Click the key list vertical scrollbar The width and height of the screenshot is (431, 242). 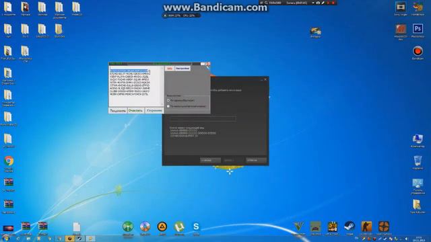(162, 85)
